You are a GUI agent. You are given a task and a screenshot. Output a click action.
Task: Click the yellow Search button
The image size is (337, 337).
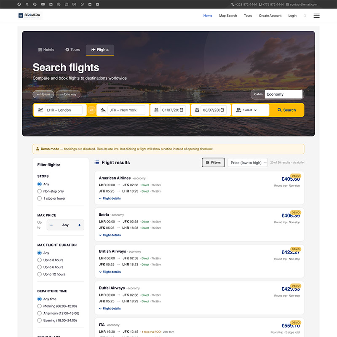[287, 110]
